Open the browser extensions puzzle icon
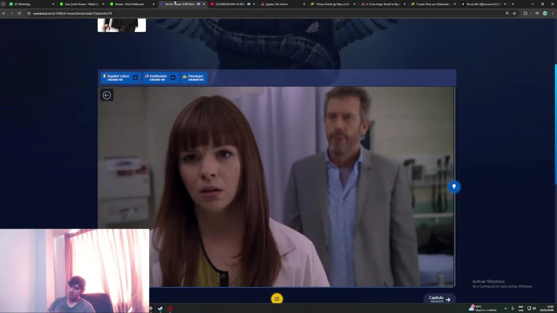This screenshot has width=557, height=313. pyautogui.click(x=525, y=13)
